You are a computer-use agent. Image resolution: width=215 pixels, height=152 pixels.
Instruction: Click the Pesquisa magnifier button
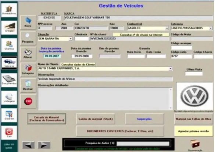[x=28, y=38]
